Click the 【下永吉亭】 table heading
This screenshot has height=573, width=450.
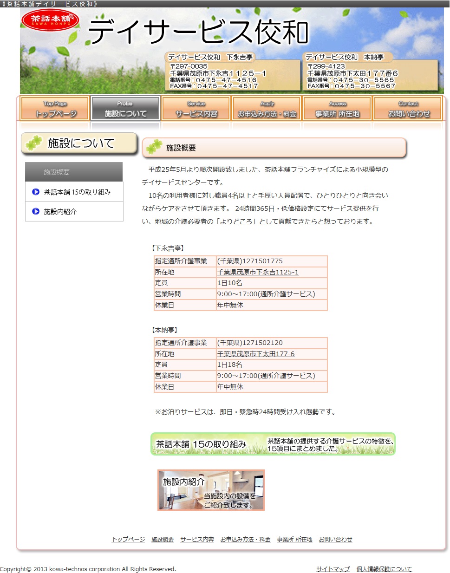point(168,248)
